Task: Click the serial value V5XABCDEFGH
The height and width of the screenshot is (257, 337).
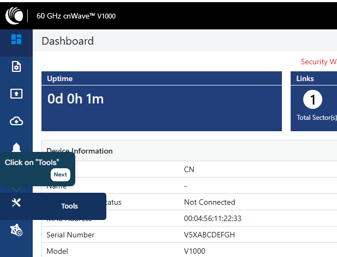Action: point(209,235)
